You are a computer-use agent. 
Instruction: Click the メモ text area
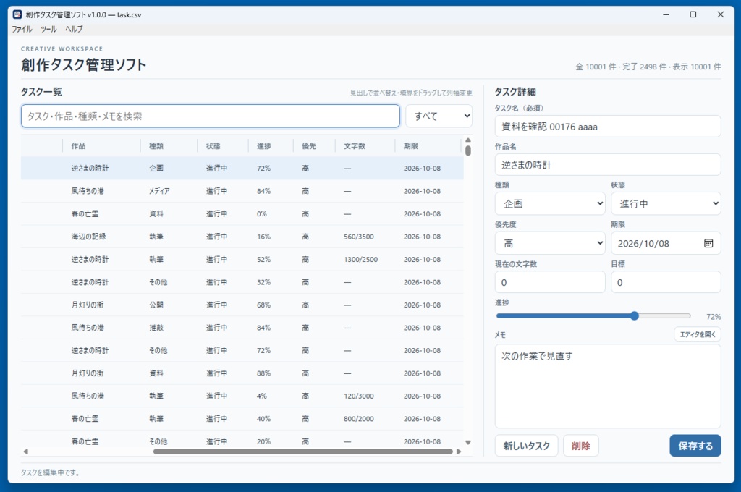[608, 386]
